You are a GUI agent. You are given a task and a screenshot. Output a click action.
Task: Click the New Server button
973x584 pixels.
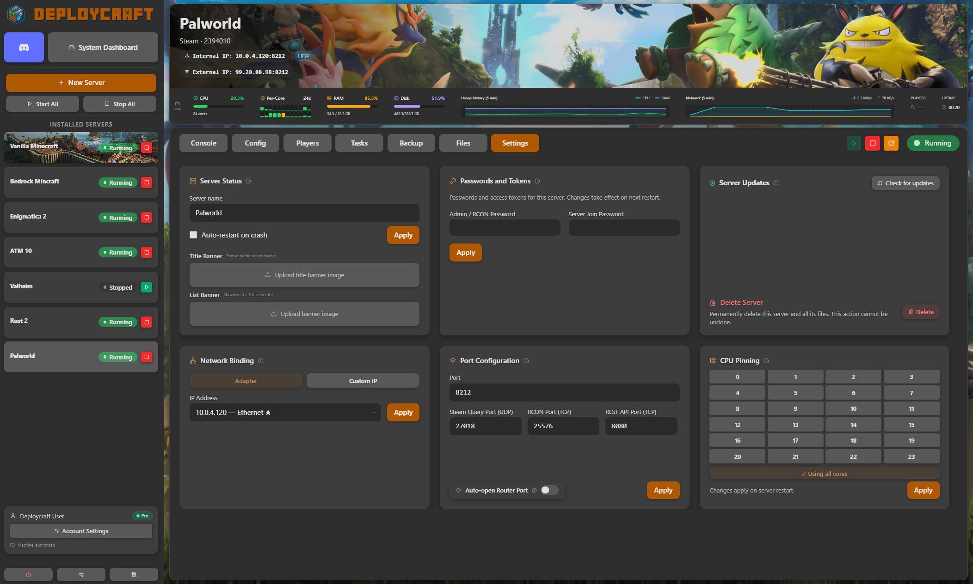[81, 83]
